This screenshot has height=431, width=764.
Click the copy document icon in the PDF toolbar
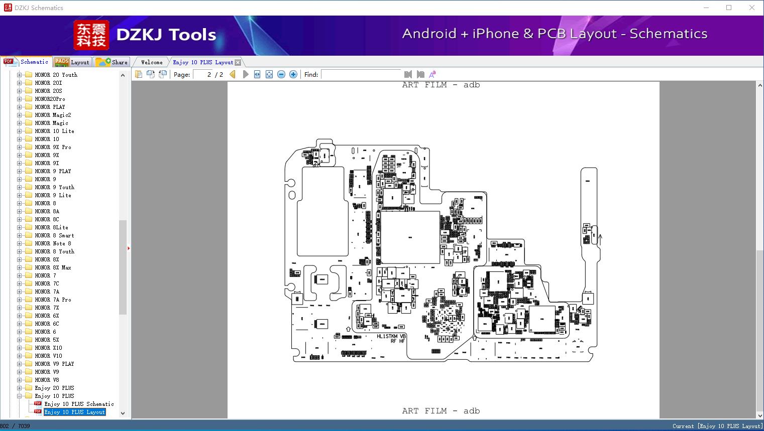click(138, 74)
